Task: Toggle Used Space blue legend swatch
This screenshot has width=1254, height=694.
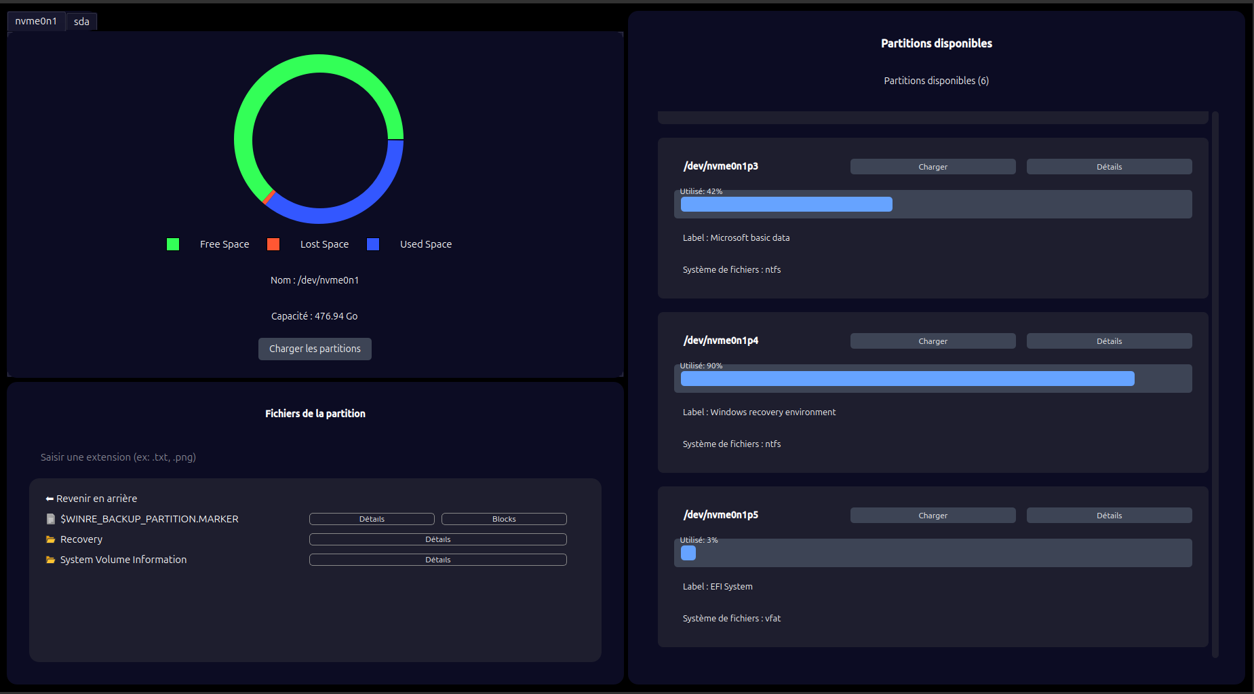Action: tap(373, 244)
